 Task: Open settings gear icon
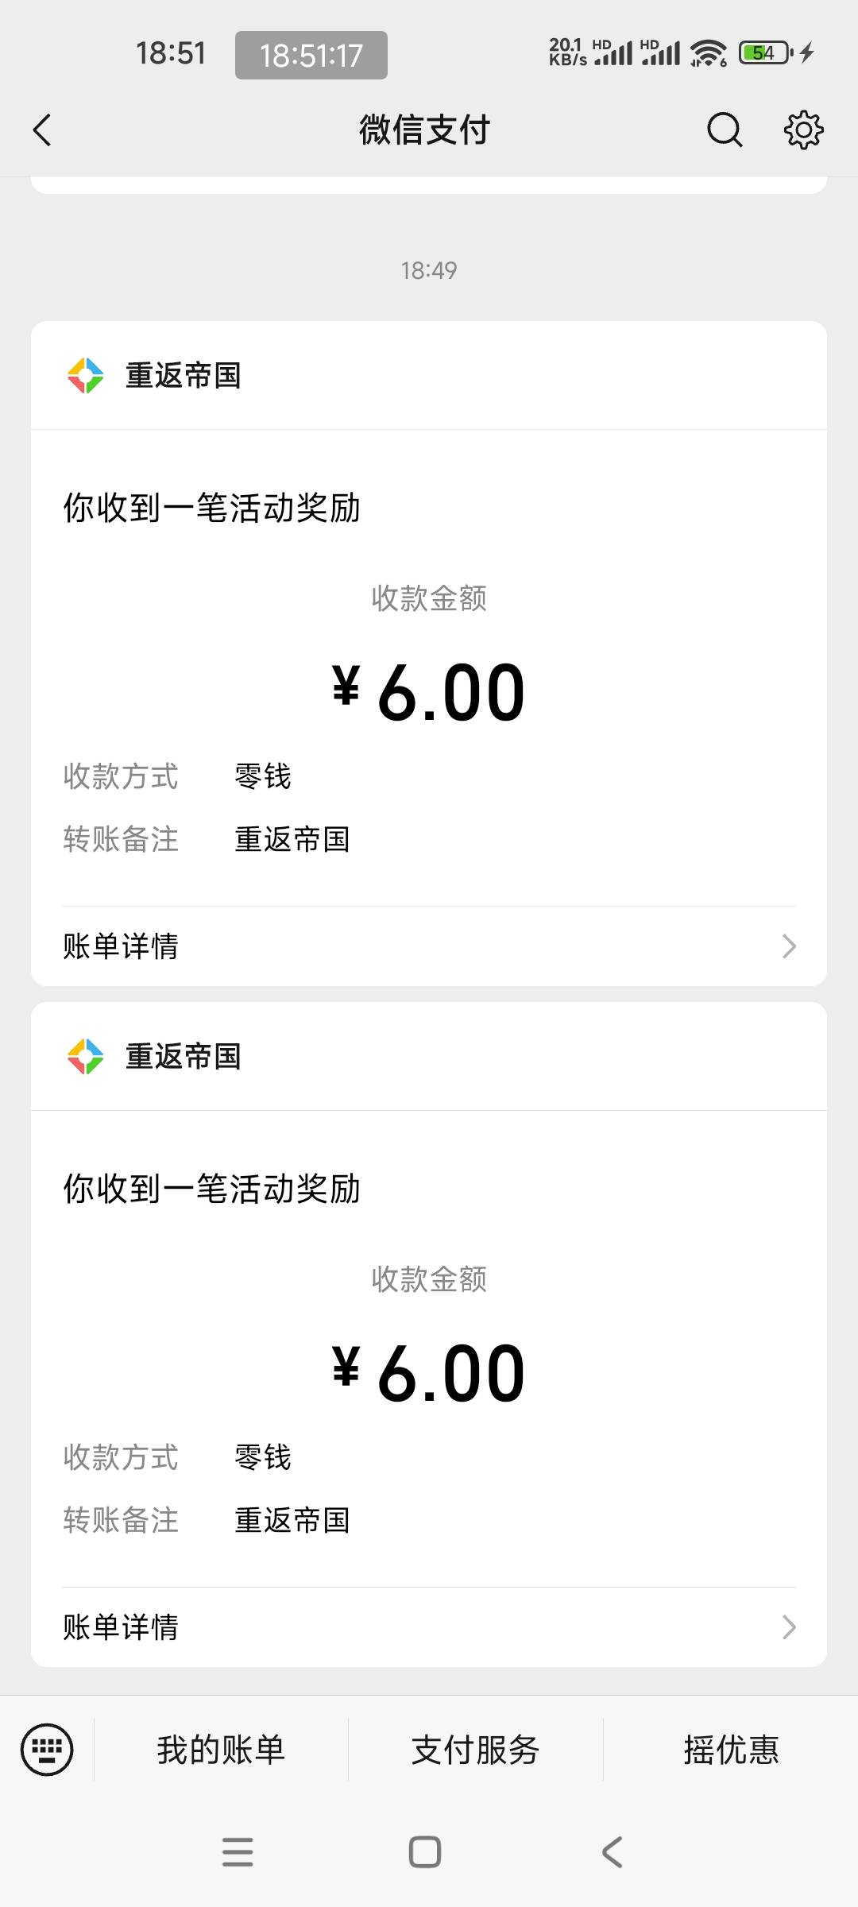point(803,130)
